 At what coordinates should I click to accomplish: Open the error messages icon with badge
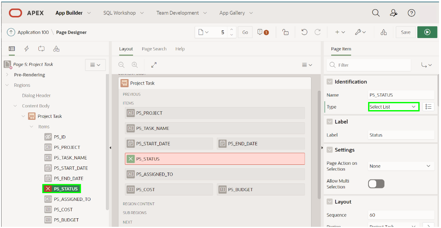pyautogui.click(x=263, y=32)
